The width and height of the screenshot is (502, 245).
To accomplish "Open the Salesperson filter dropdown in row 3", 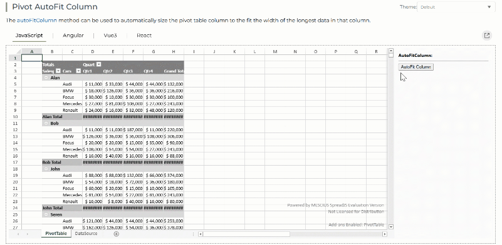I will click(x=58, y=71).
